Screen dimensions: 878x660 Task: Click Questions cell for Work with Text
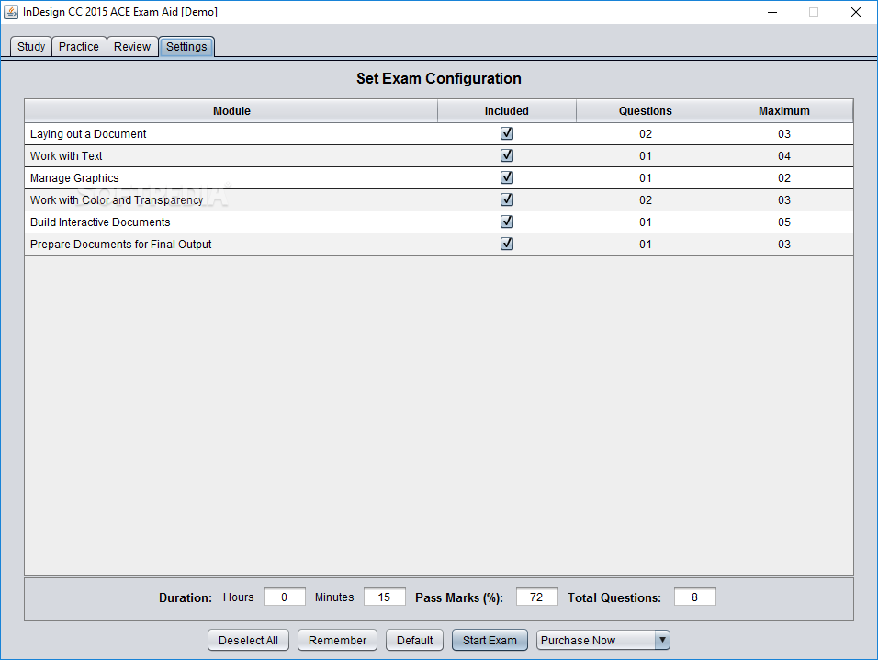[x=646, y=155]
